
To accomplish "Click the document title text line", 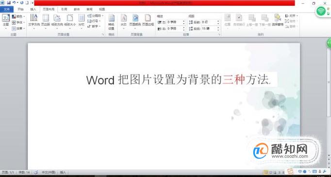I will tap(179, 80).
